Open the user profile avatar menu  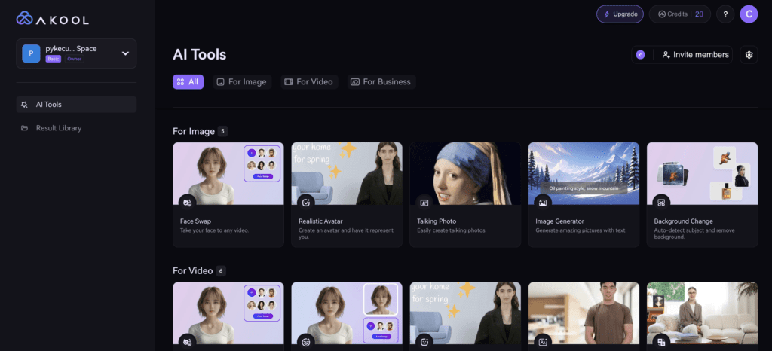click(x=749, y=14)
